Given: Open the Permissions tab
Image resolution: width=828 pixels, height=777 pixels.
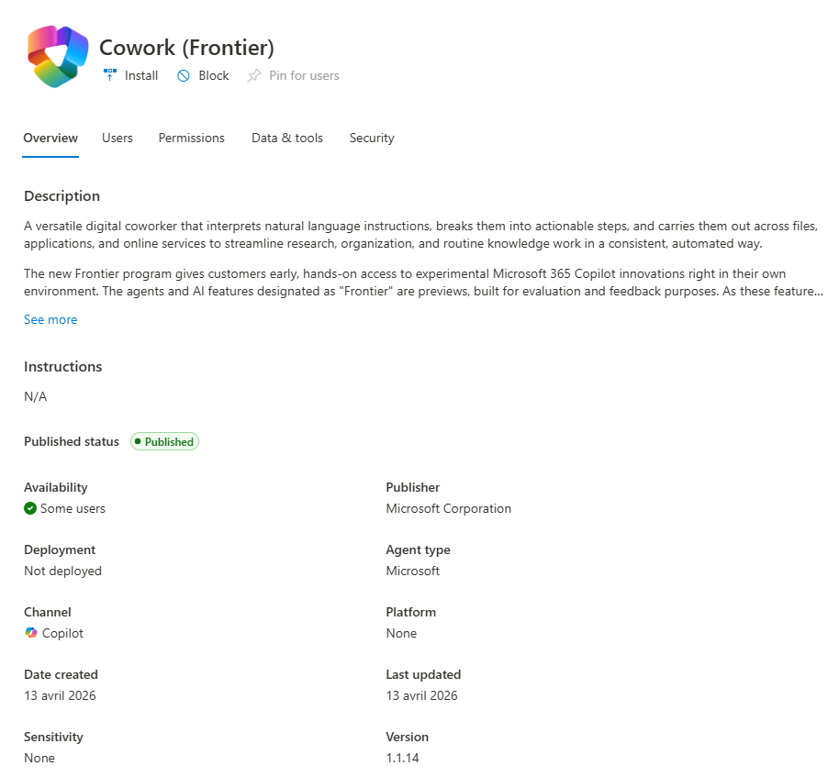Looking at the screenshot, I should point(191,138).
